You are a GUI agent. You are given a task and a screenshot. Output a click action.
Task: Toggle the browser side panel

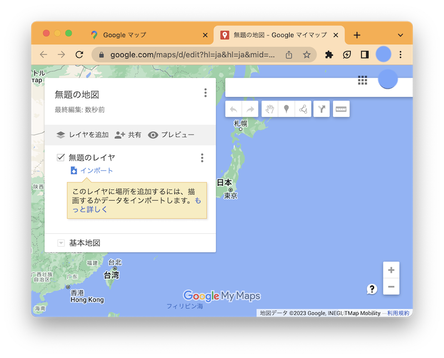click(x=365, y=54)
